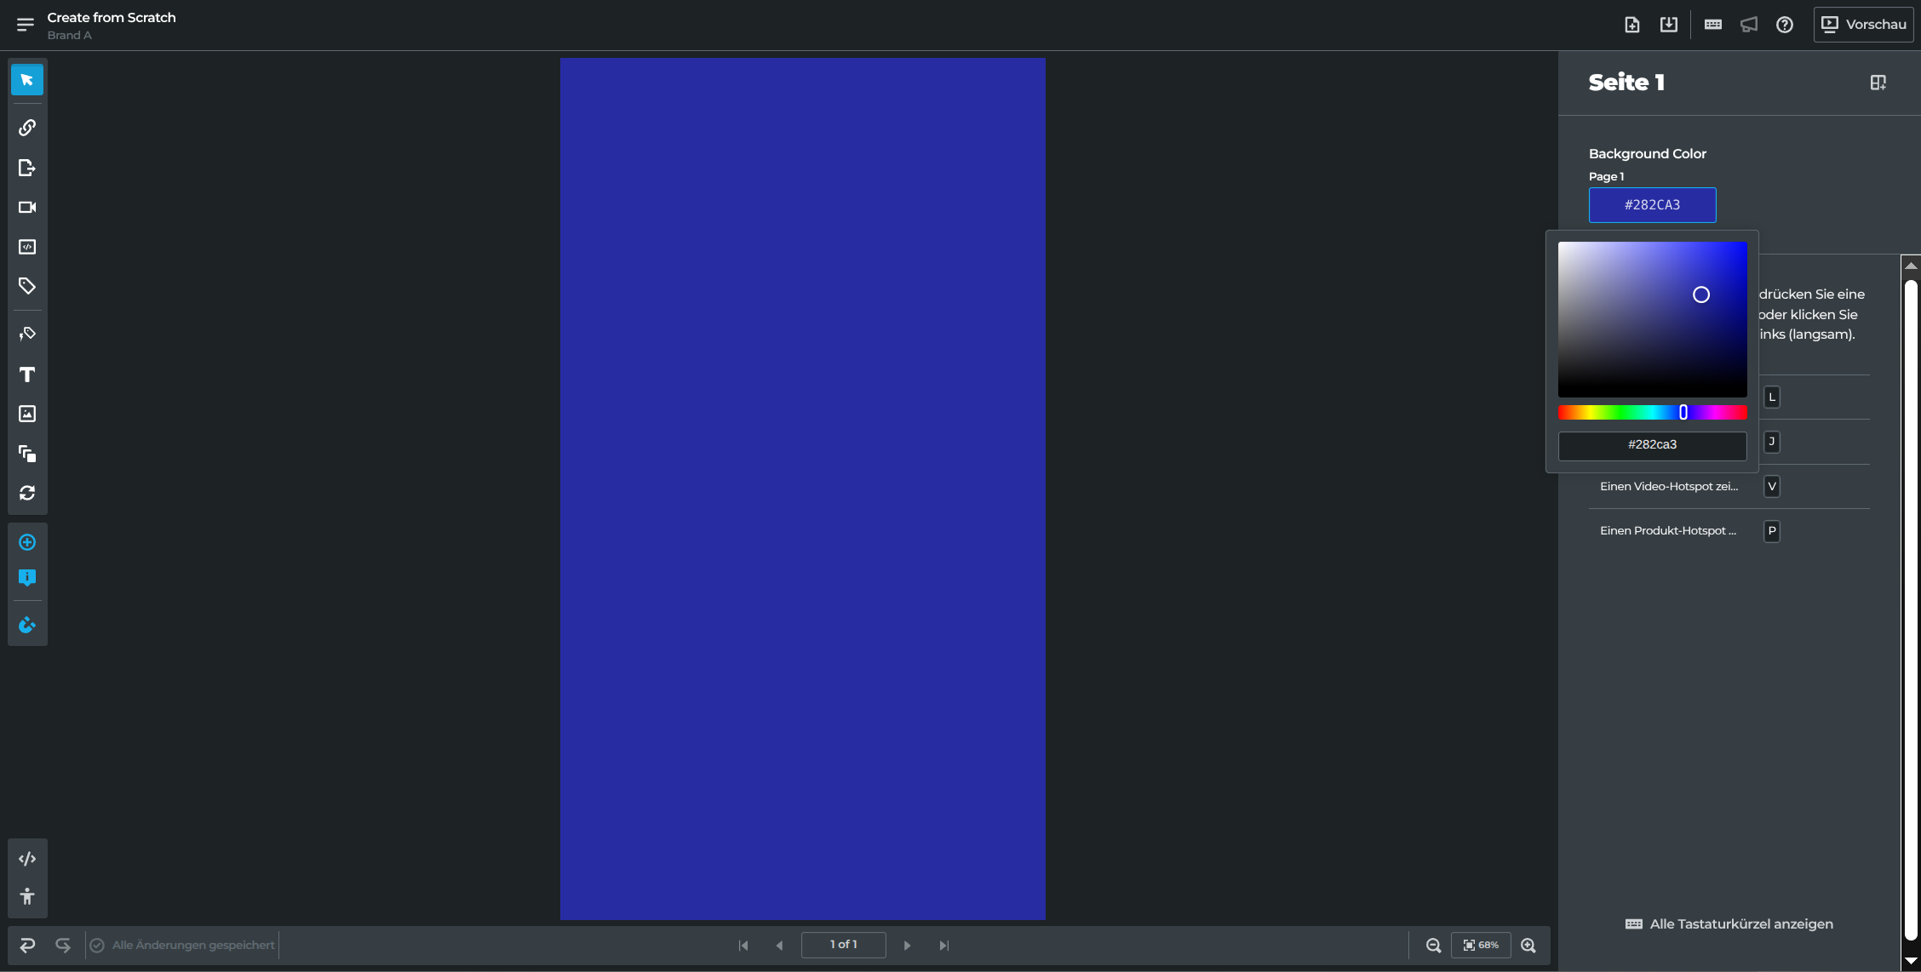
Task: Select the video hotspot tool
Action: 27,208
